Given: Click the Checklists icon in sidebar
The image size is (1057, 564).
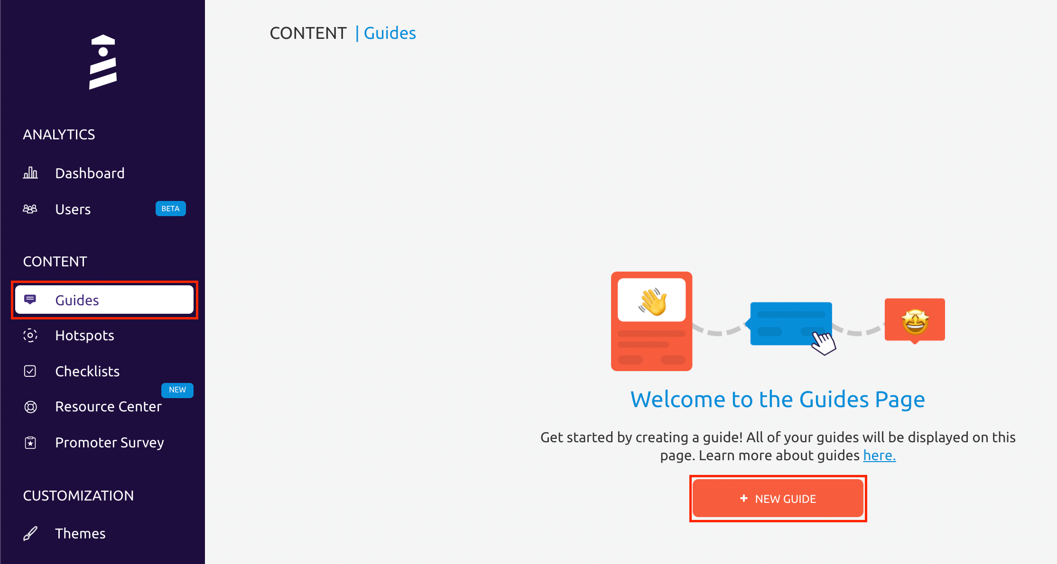Looking at the screenshot, I should 31,372.
